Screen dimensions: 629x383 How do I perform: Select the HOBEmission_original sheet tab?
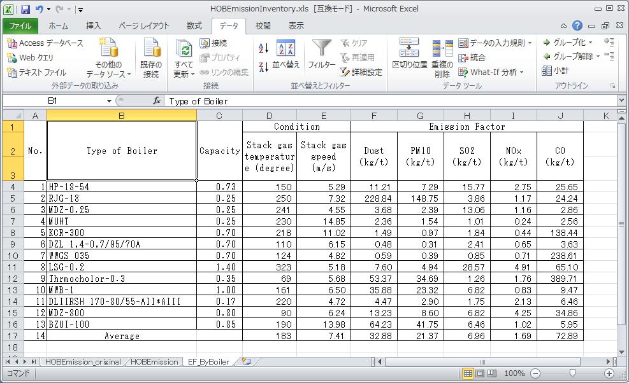point(83,362)
